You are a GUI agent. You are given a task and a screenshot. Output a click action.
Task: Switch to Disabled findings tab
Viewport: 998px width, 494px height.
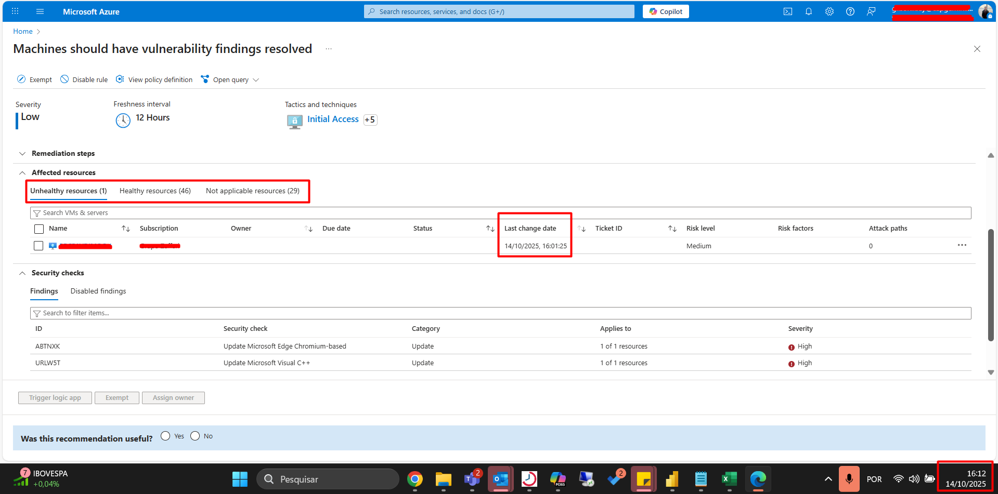pyautogui.click(x=98, y=291)
